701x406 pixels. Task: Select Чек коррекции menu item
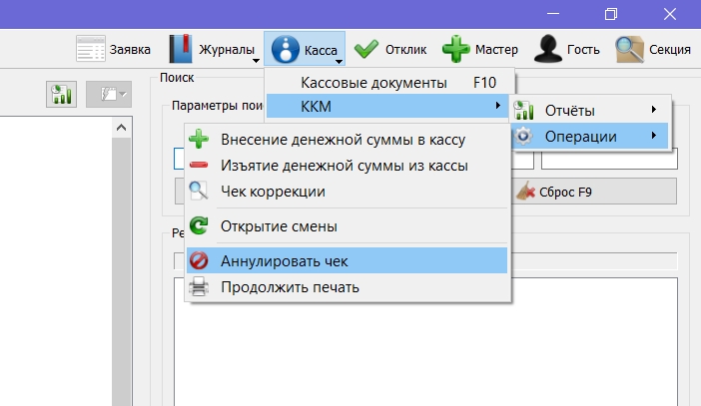coord(347,192)
